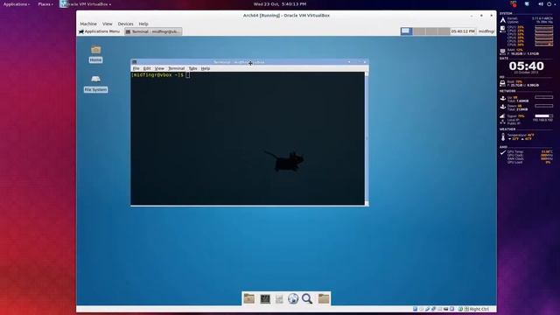Click the optical disk icon in VirtualBox status bar
Image resolution: width=560 pixels, height=315 pixels.
421,309
